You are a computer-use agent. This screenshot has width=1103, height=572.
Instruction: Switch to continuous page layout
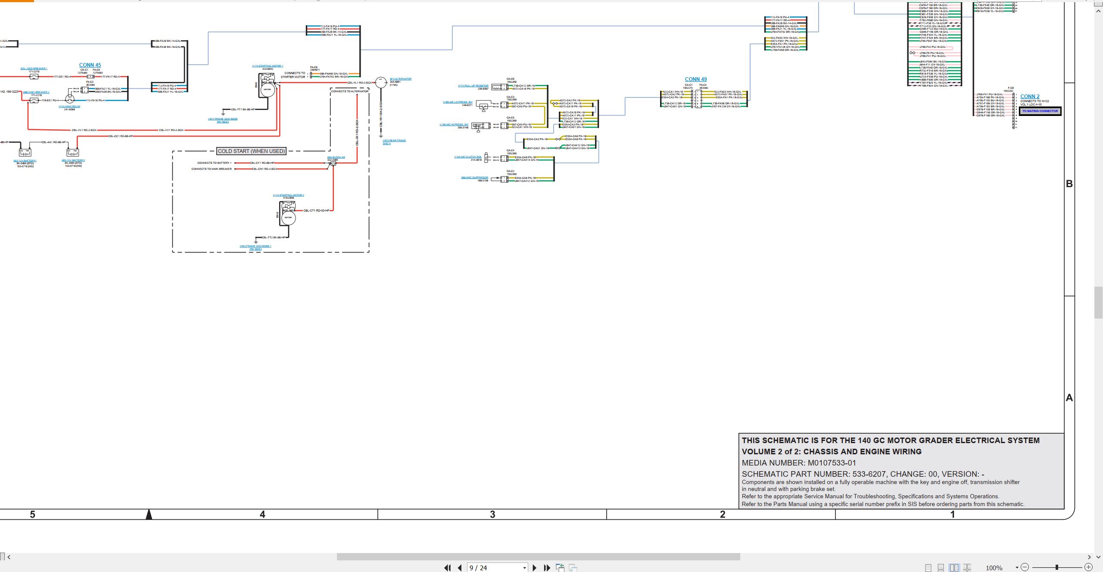941,568
